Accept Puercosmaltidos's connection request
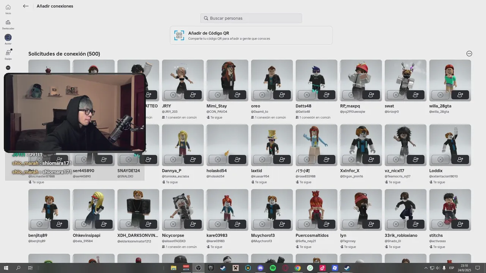 tap(327, 224)
